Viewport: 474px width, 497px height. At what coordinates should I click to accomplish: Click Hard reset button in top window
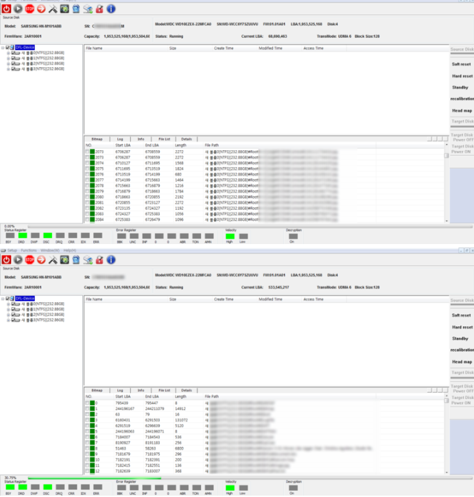tap(462, 76)
